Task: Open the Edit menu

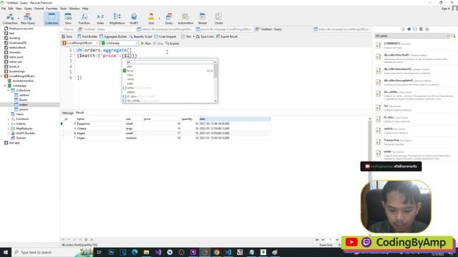Action: click(x=11, y=9)
